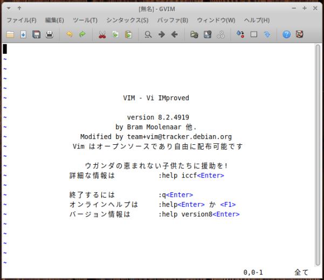Click the '詳細な情報は' label text
The image size is (324, 280).
(x=92, y=176)
